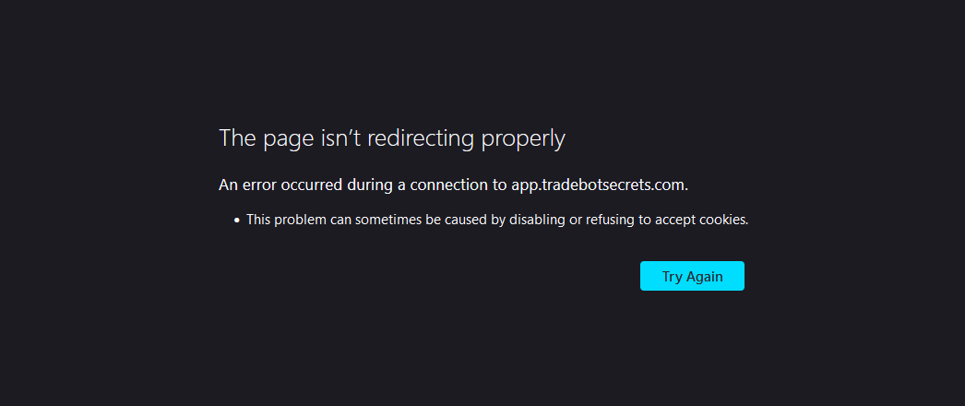This screenshot has height=406, width=965.
Task: Click the word "accept" in the cookie hint
Action: pos(675,221)
